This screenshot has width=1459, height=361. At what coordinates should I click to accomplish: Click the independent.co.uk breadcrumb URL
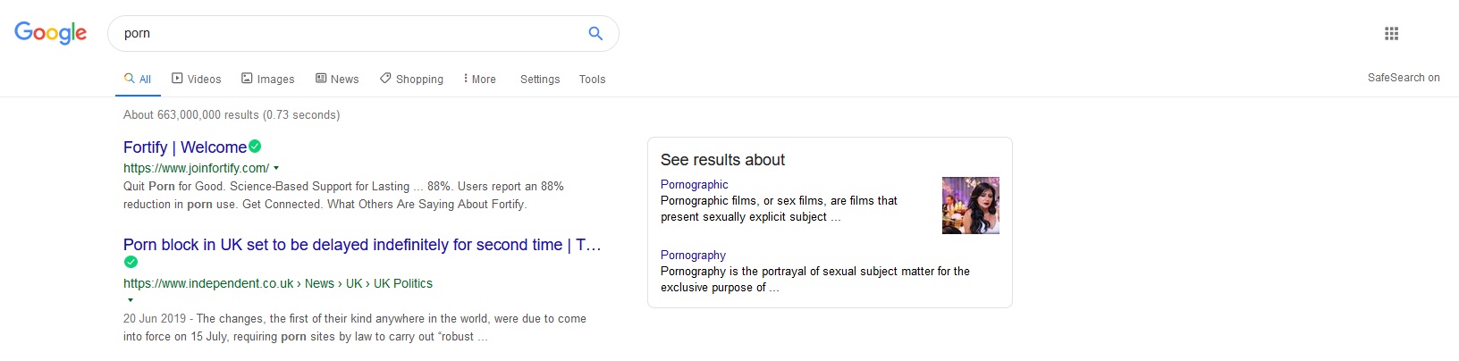point(278,283)
